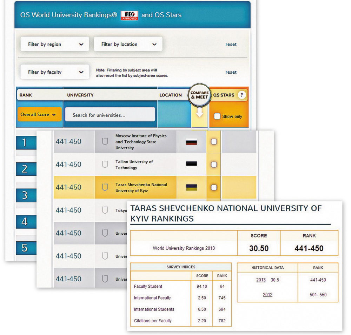Open the Overall Score sort dropdown

pyautogui.click(x=39, y=114)
